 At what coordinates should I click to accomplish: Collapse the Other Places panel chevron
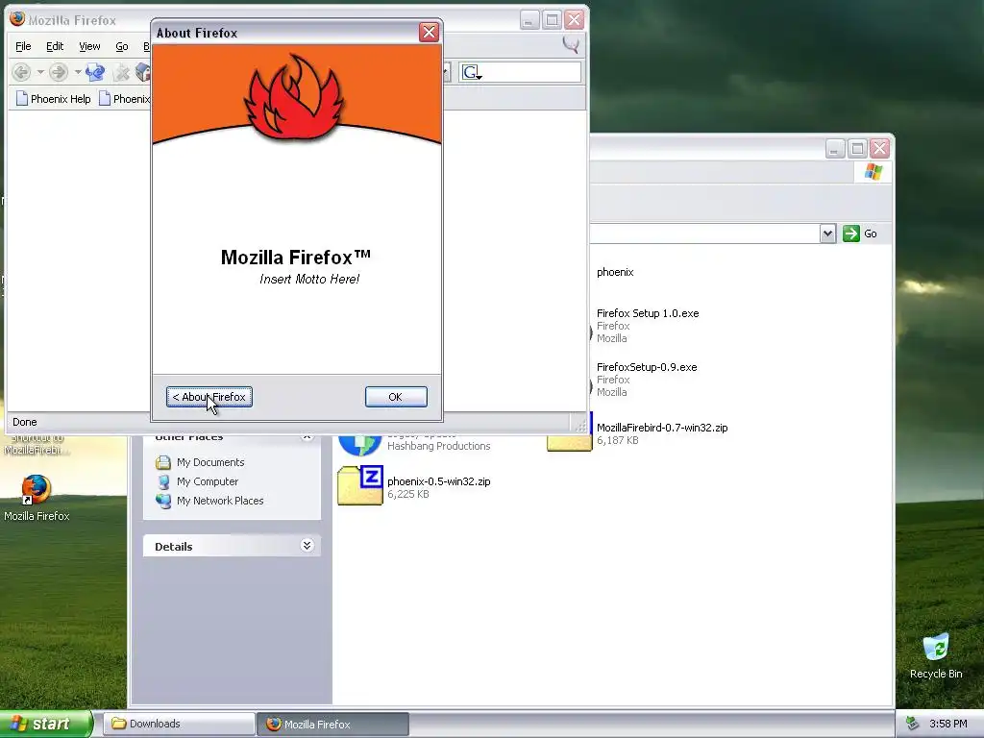(x=307, y=437)
